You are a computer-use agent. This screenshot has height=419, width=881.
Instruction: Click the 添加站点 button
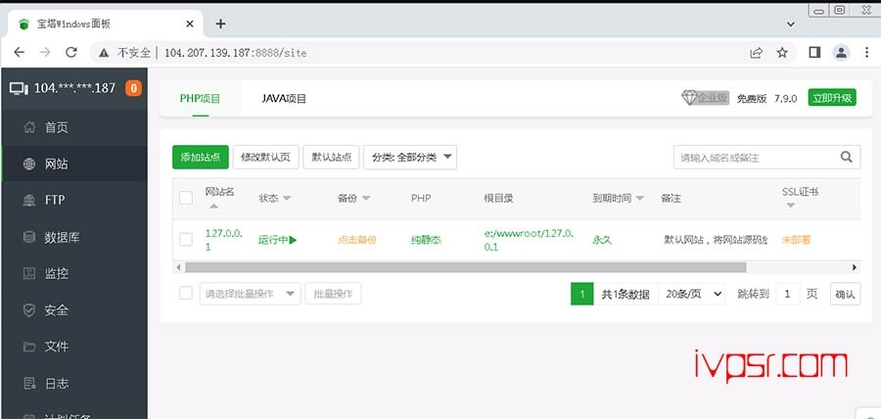[x=201, y=158]
